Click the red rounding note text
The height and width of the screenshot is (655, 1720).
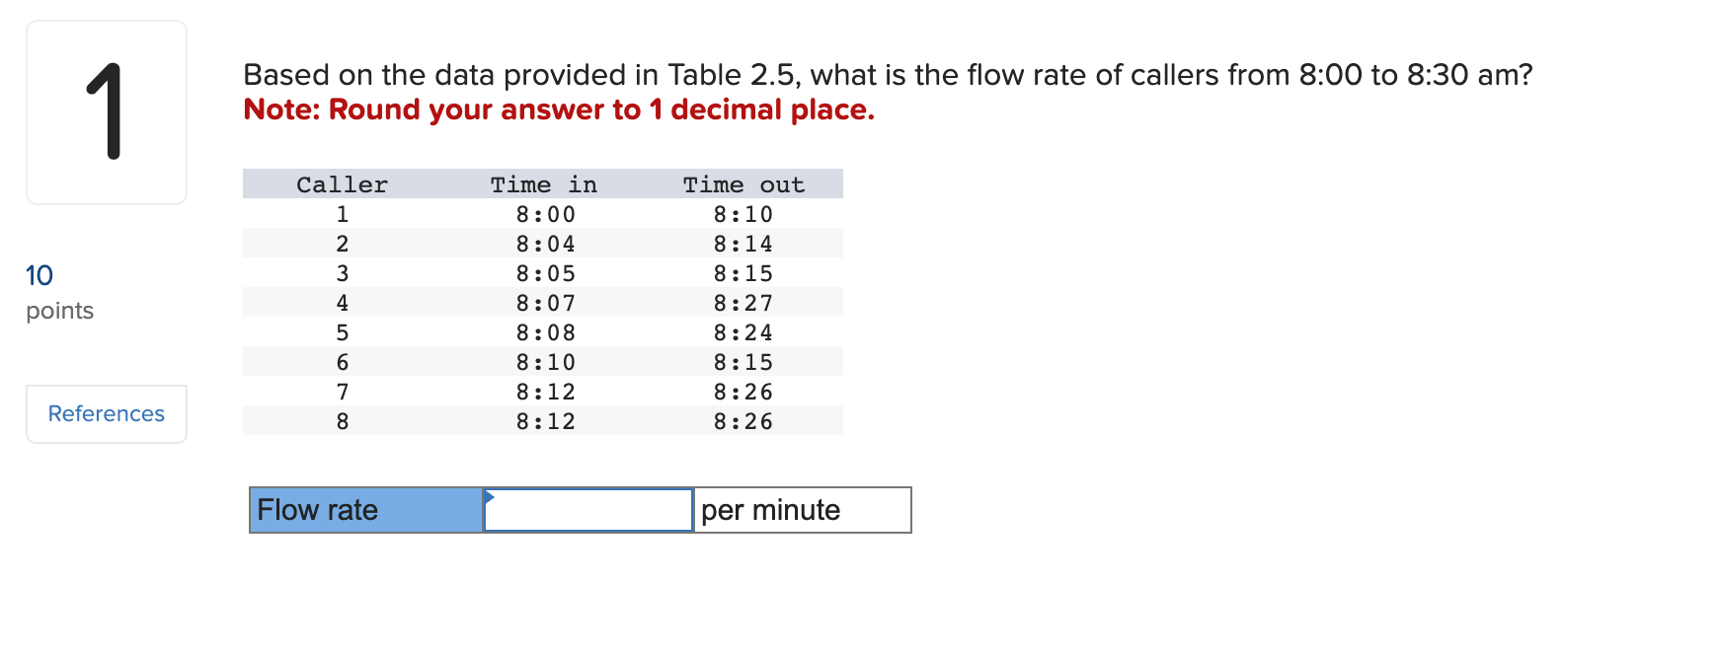point(558,109)
